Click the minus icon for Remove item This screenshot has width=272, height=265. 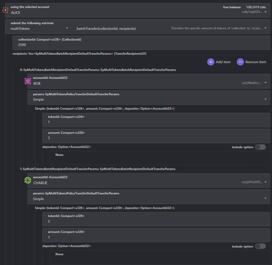(240, 62)
